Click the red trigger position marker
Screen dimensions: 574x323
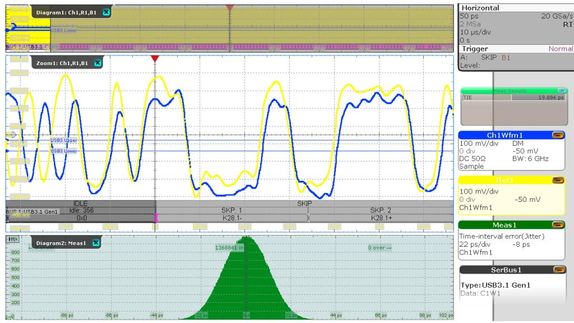pyautogui.click(x=155, y=58)
